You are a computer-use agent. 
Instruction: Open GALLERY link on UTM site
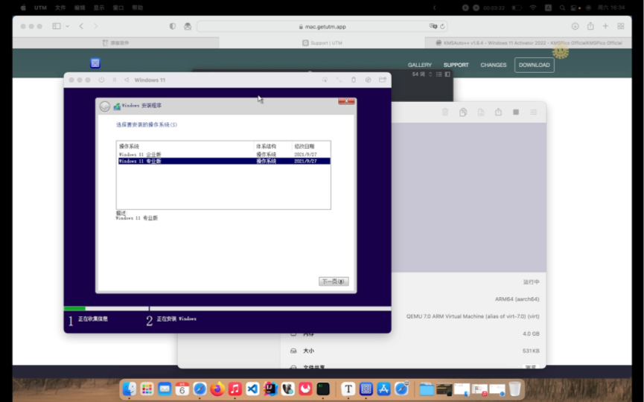[419, 65]
